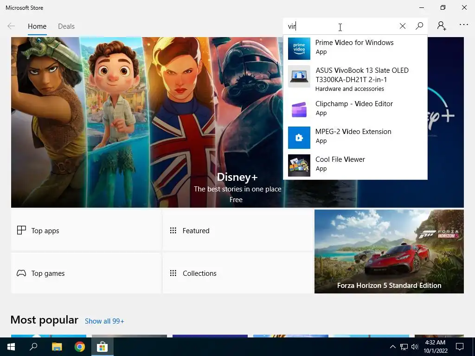Click the Top games controller icon
The height and width of the screenshot is (356, 475).
tap(21, 273)
